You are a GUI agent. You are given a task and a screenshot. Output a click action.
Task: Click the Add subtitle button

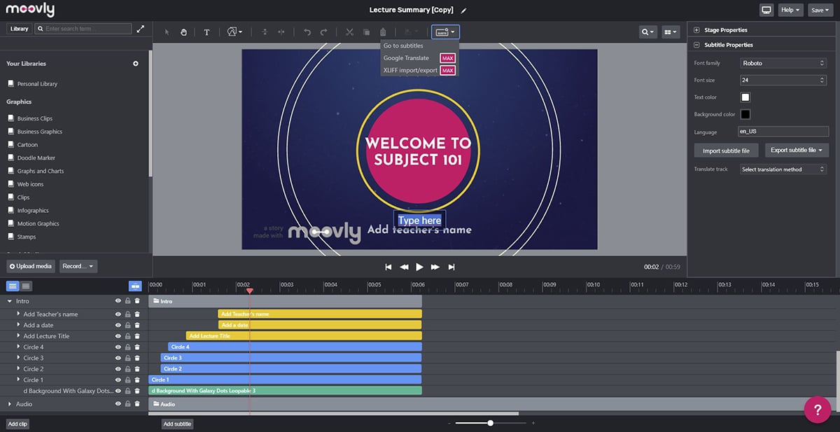point(177,424)
